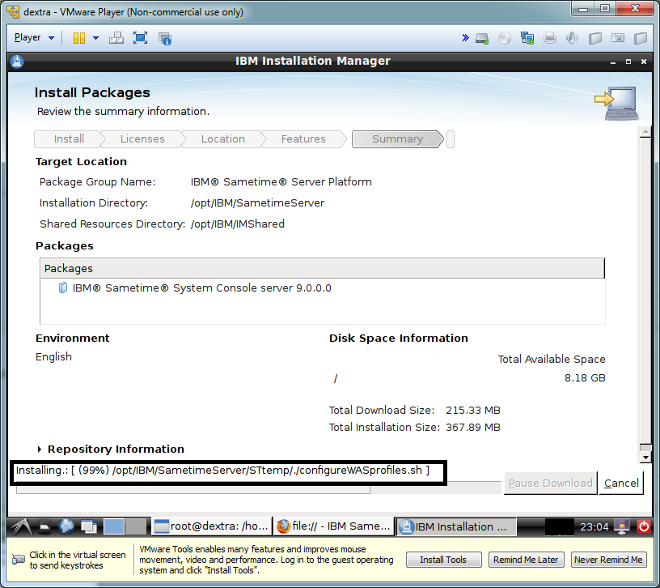Click Install Tools button
Viewport: 660px width, 588px height.
(443, 560)
